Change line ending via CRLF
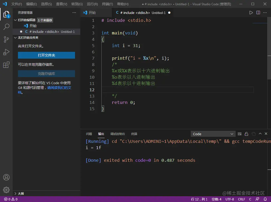 coord(241,199)
